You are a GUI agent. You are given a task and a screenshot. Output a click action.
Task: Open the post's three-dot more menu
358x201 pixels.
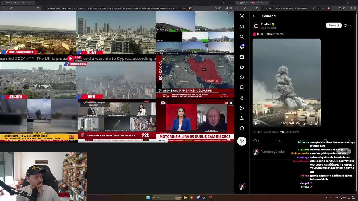(x=350, y=25)
